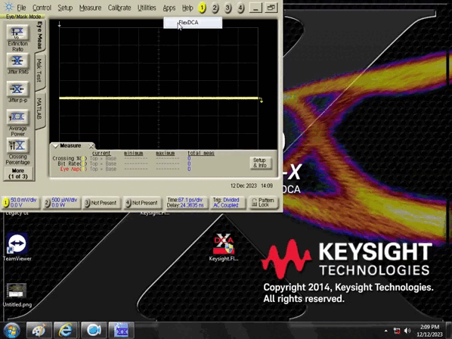This screenshot has width=452, height=339.
Task: Show more measurements (1 of 3)
Action: pos(18,174)
